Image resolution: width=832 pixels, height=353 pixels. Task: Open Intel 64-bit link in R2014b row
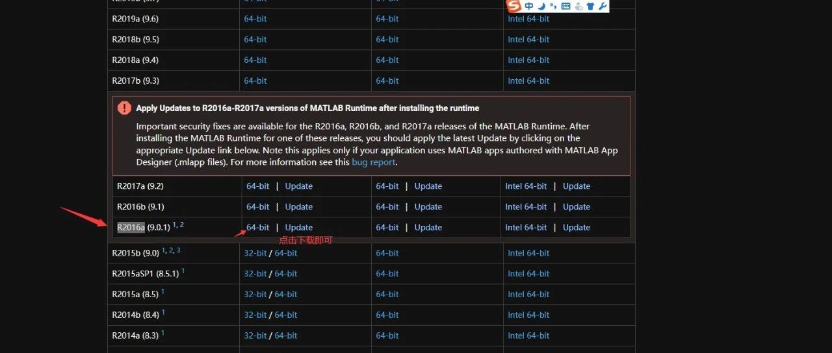528,315
